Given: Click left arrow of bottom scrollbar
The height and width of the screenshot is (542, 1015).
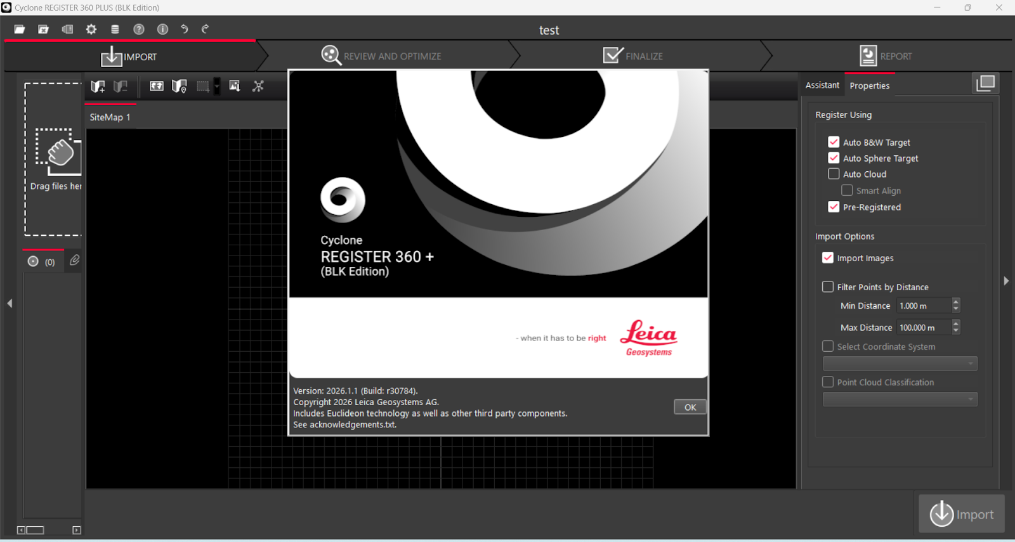Looking at the screenshot, I should point(21,530).
